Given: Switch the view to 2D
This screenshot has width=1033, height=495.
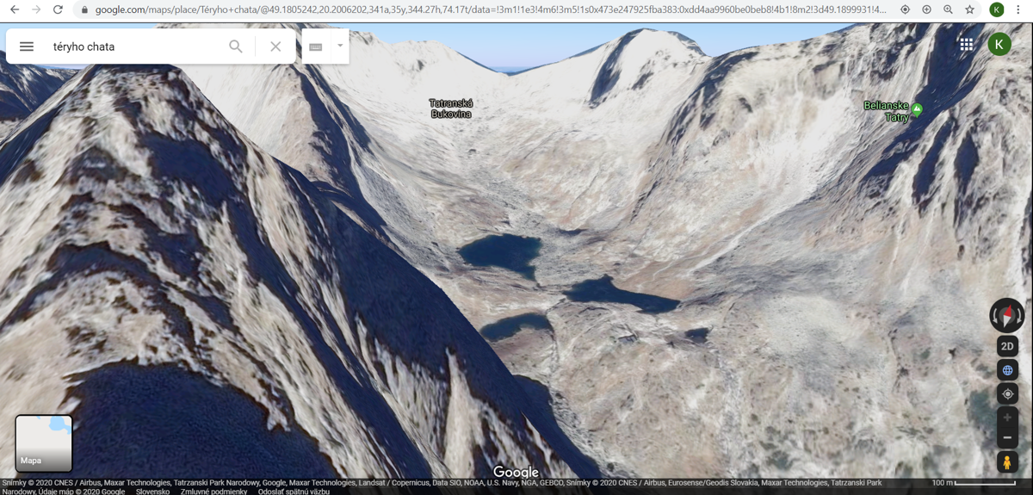Looking at the screenshot, I should pos(1007,346).
